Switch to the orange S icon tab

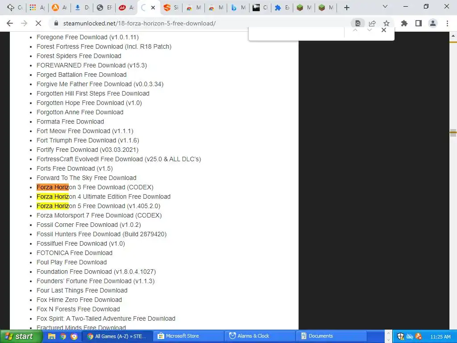pyautogui.click(x=171, y=8)
